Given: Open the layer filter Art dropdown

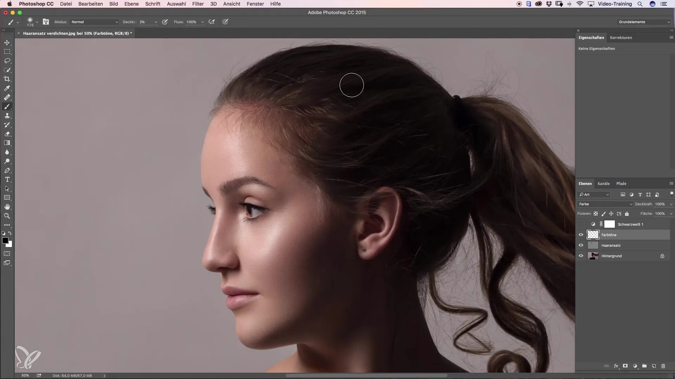Looking at the screenshot, I should click(x=594, y=194).
